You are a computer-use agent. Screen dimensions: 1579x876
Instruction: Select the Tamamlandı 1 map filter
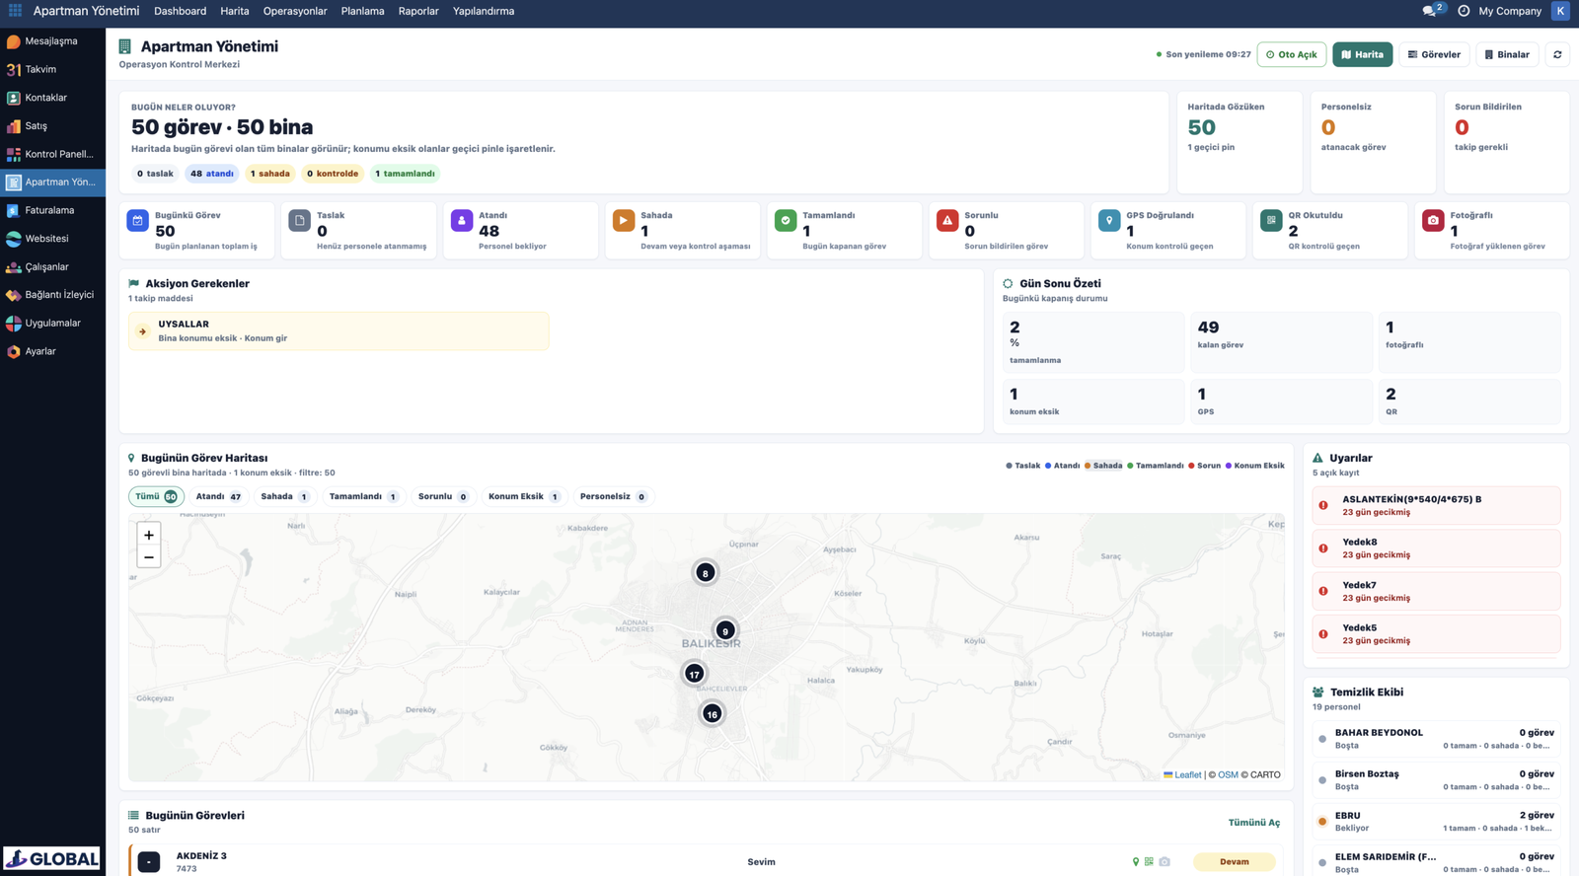pos(363,497)
